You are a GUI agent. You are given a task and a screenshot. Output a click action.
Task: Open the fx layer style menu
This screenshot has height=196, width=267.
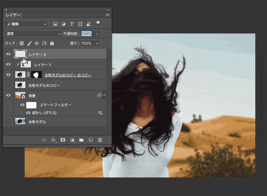54,140
